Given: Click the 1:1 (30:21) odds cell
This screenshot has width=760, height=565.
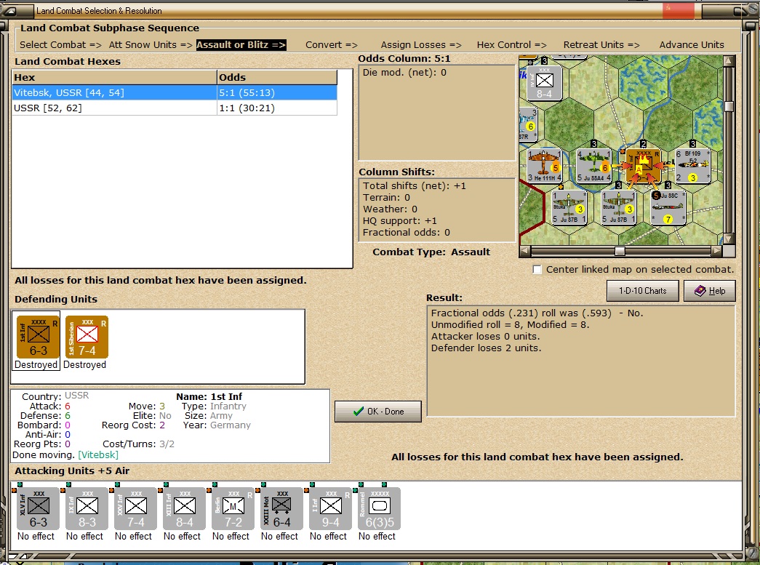Looking at the screenshot, I should pos(277,108).
